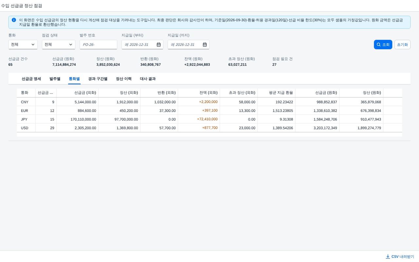This screenshot has width=419, height=262.
Task: Click the 발주 번호 input field
Action: tap(99, 45)
